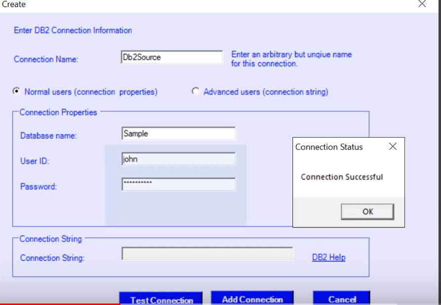Open the DB2 Help link

328,257
